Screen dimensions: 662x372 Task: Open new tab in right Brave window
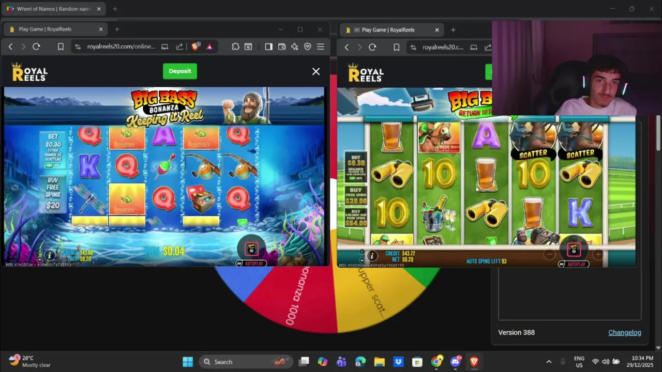[x=453, y=30]
